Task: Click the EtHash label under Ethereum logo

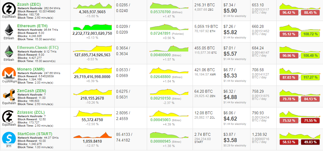Action: 9,38
